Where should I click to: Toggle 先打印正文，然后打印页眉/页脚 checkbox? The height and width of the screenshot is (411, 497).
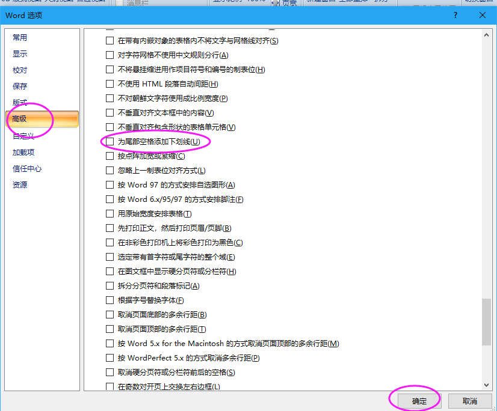click(x=110, y=228)
